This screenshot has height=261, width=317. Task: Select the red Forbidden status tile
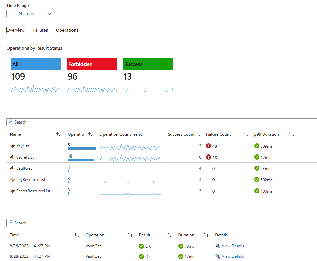click(x=92, y=64)
